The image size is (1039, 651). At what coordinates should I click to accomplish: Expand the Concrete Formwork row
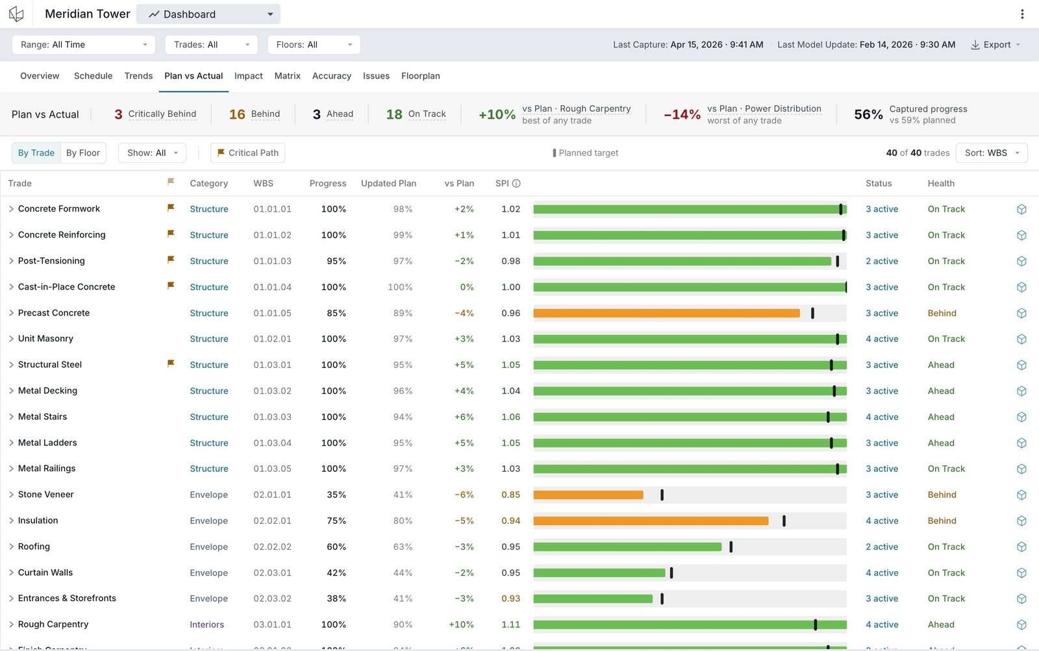click(11, 209)
